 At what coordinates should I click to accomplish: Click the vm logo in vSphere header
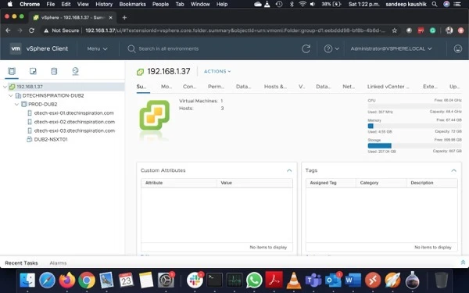pos(16,48)
